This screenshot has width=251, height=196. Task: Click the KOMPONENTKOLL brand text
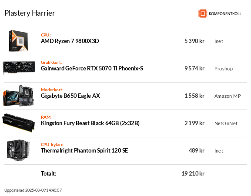[x=225, y=14]
